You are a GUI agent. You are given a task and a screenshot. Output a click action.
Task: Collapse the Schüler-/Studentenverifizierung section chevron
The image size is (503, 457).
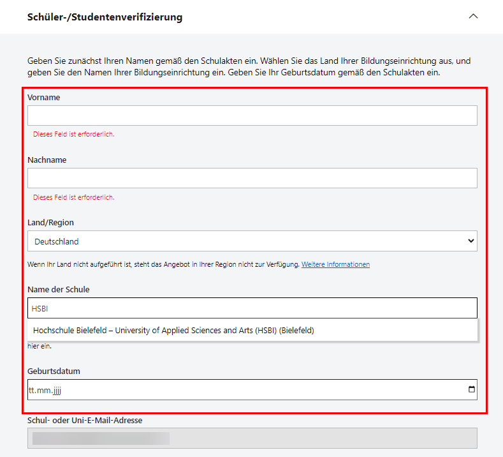473,17
